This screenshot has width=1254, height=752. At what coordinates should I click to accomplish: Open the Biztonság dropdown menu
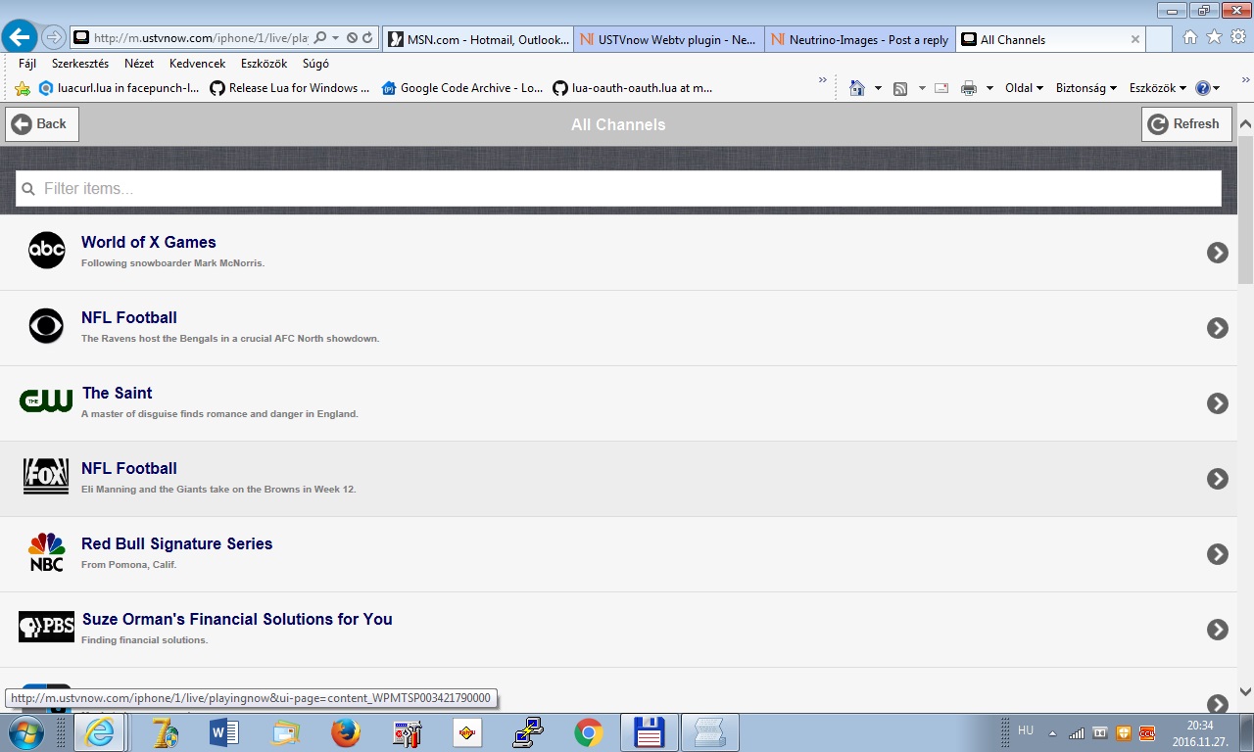(x=1086, y=88)
